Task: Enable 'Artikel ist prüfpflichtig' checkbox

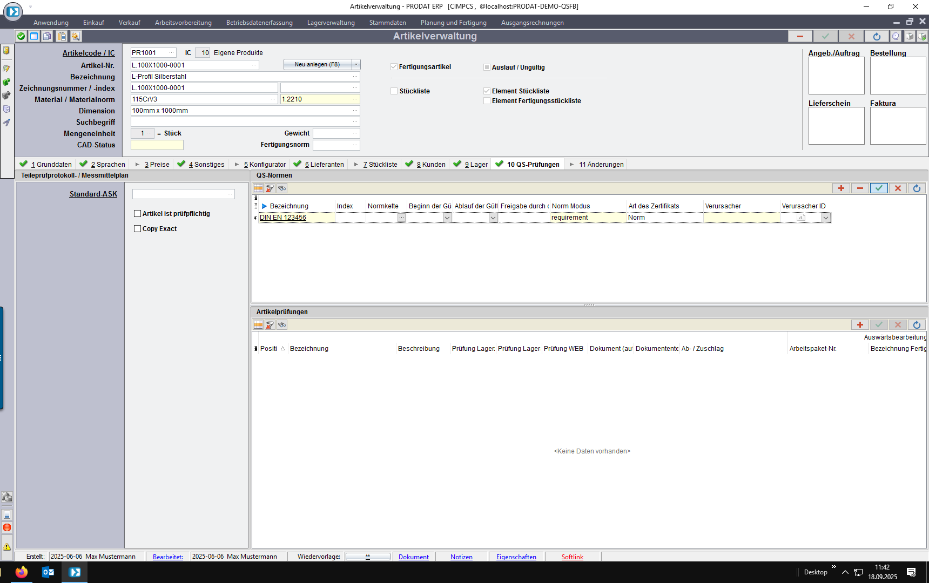Action: pos(138,214)
